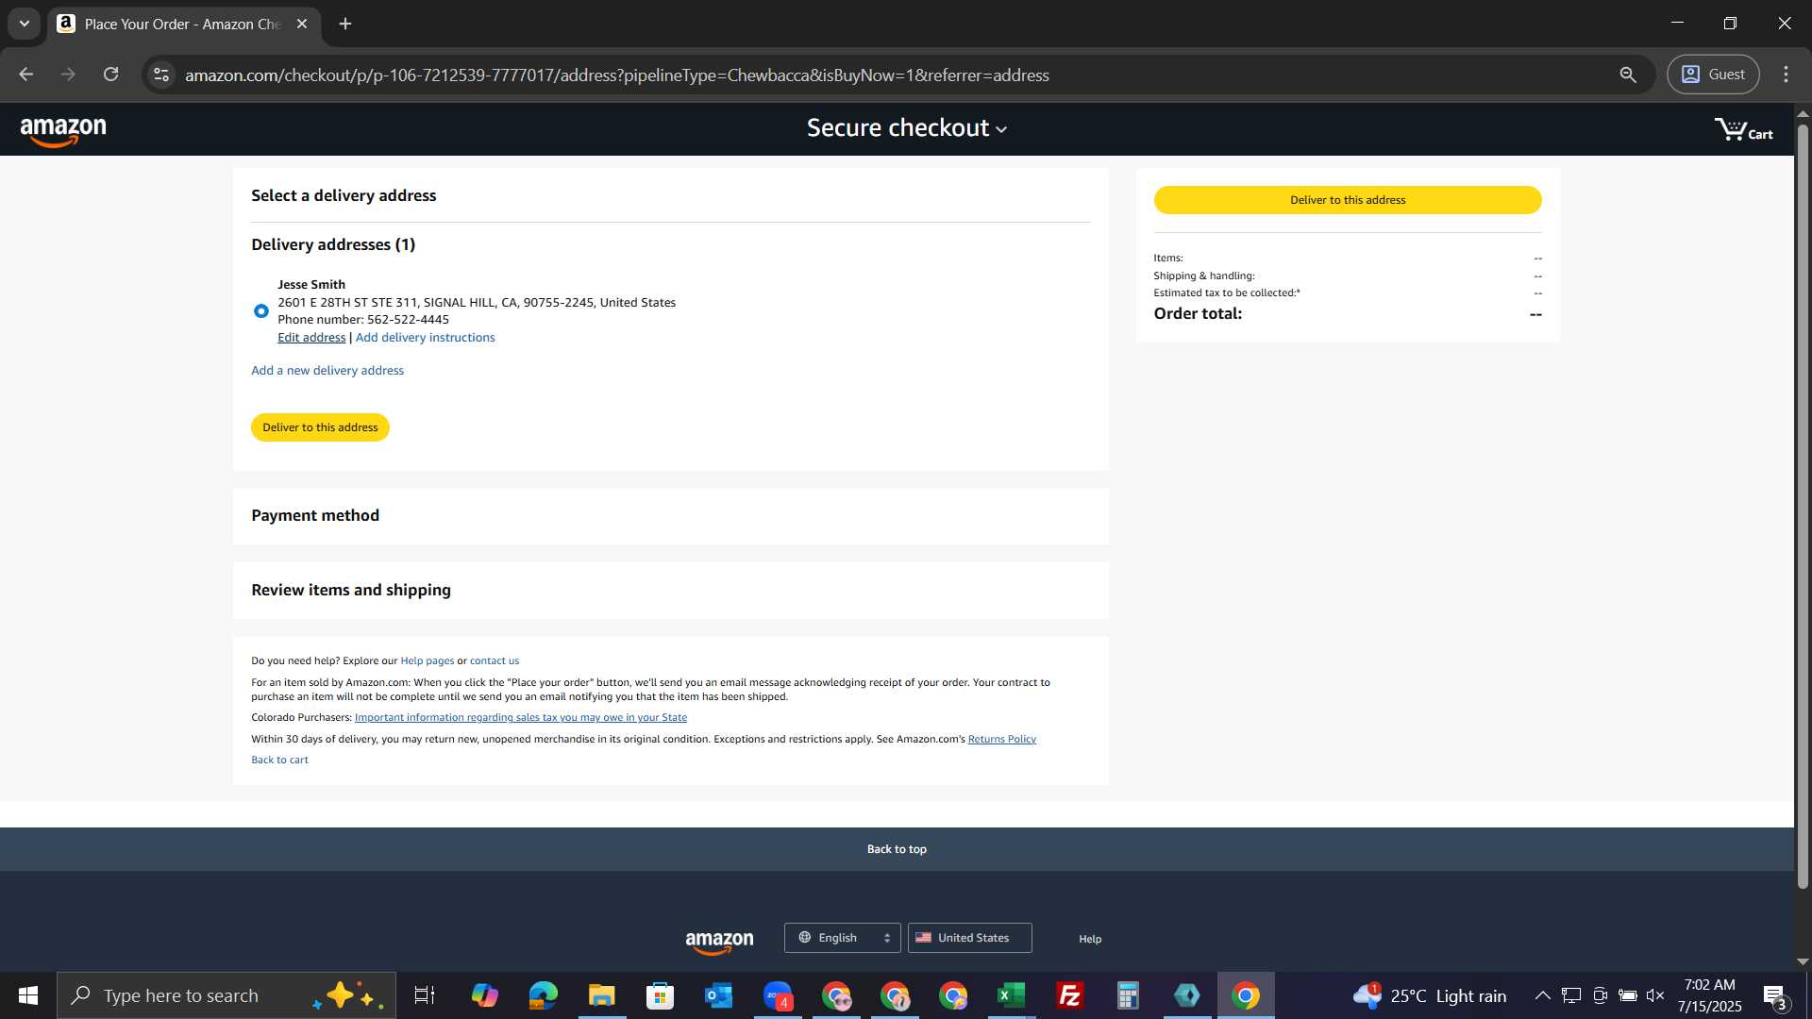
Task: Click left Deliver to this address button
Action: click(x=320, y=427)
